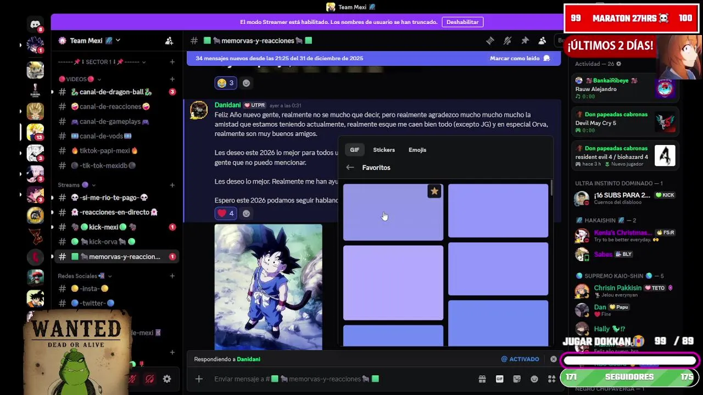Collapse the VIDEOS category
703x395 pixels.
click(80, 79)
